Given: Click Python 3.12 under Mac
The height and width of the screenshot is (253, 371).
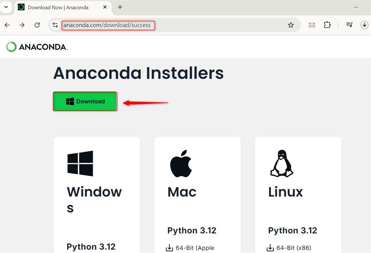Looking at the screenshot, I should pos(192,231).
